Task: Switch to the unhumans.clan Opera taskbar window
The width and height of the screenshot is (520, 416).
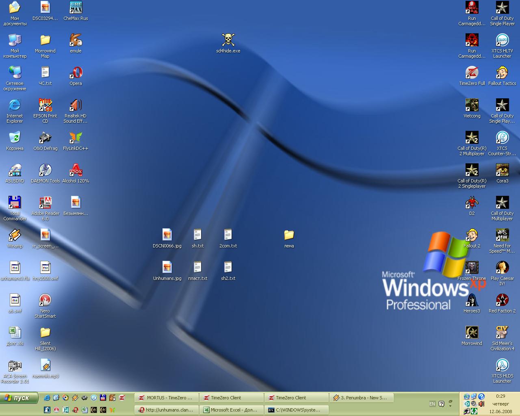Action: point(166,410)
